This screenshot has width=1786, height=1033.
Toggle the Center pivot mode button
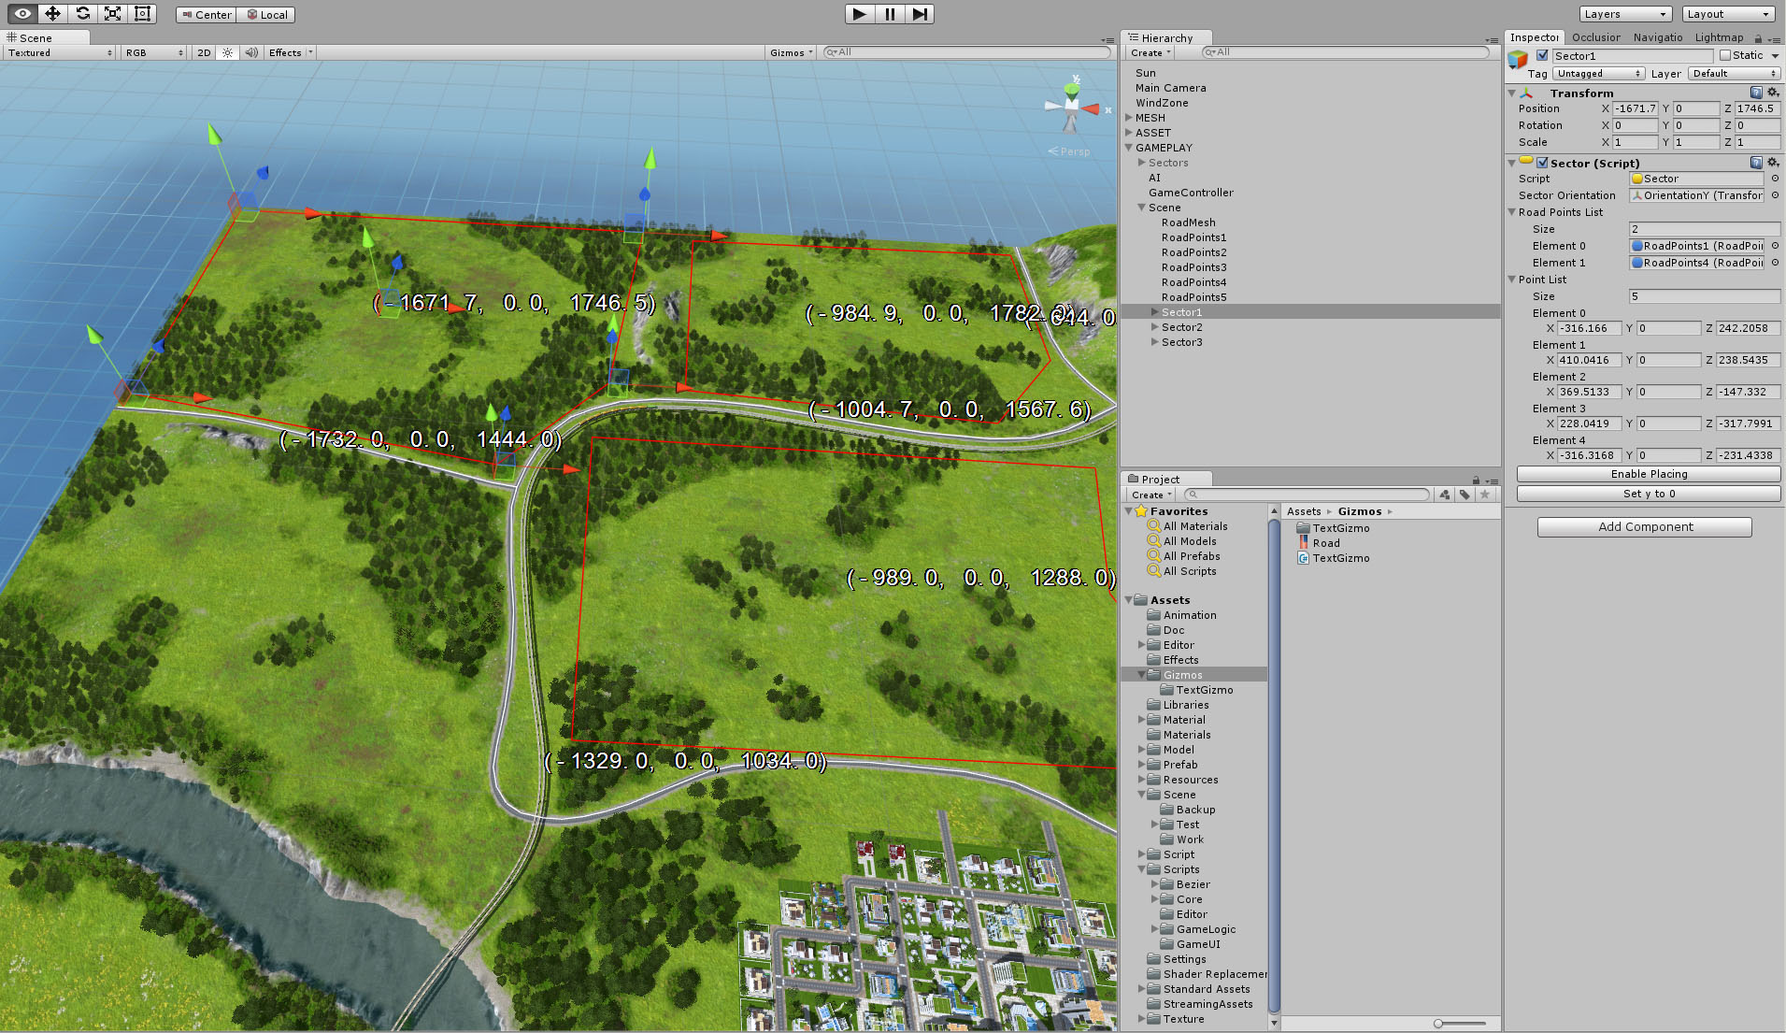206,14
